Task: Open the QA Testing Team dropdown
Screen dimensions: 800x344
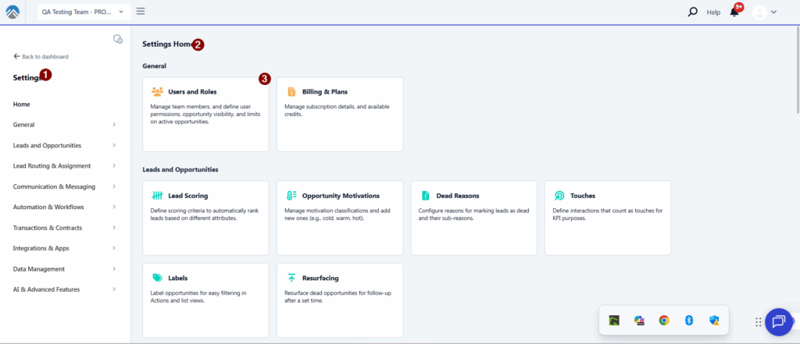Action: [84, 12]
